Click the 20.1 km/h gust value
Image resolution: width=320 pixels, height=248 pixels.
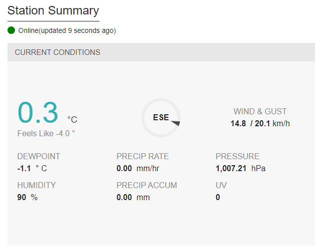[x=272, y=124]
